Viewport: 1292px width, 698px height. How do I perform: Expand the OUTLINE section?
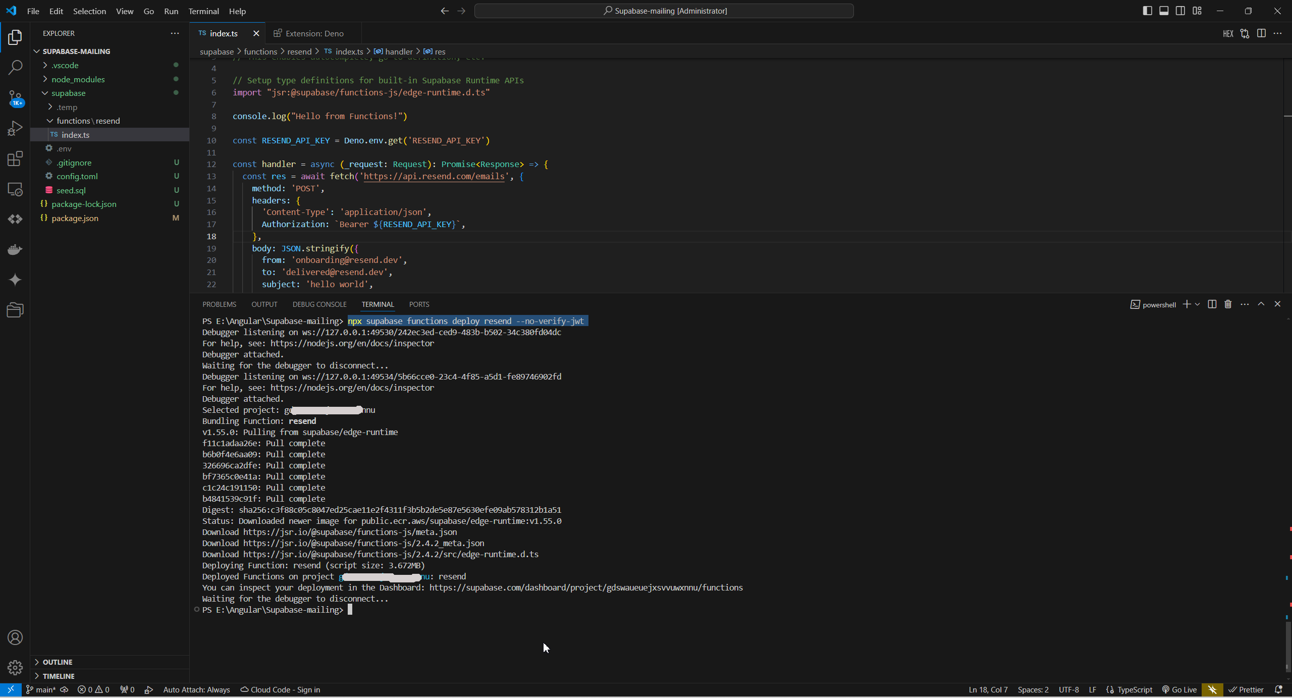click(57, 662)
